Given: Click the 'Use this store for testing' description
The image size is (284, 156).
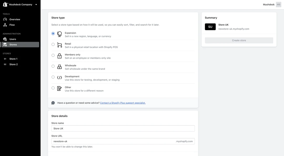Looking at the screenshot, I should [92, 80].
